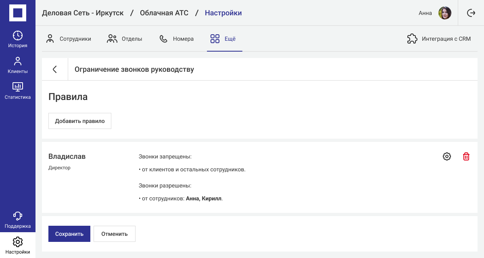Screen dimensions: 484x258
Task: Select the Ещё tab
Action: click(223, 39)
